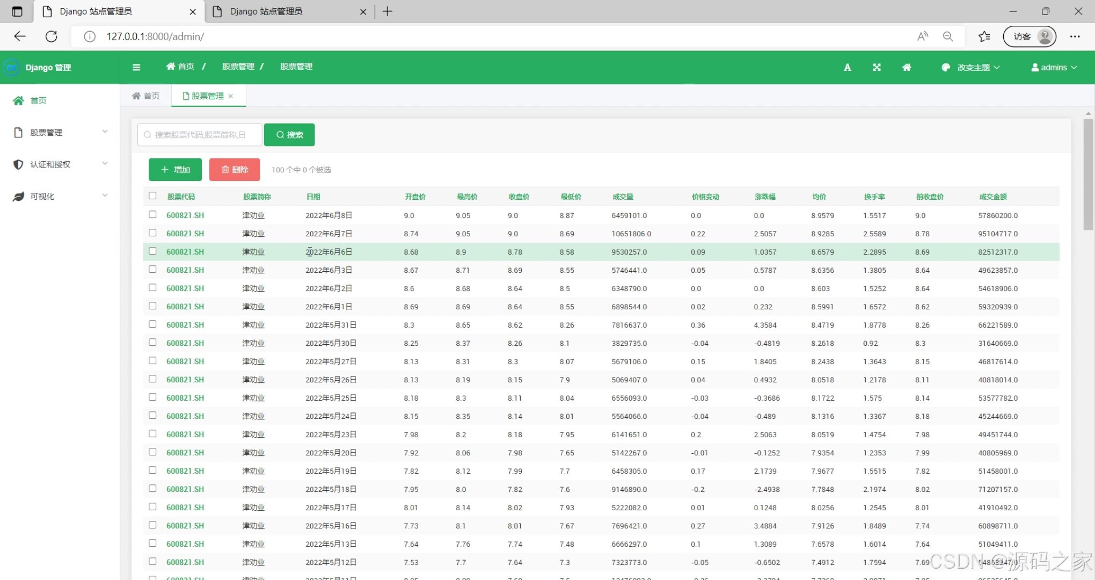Open the browser settings three-dot menu
Screen dimensions: 1095x580
[x=1075, y=37]
